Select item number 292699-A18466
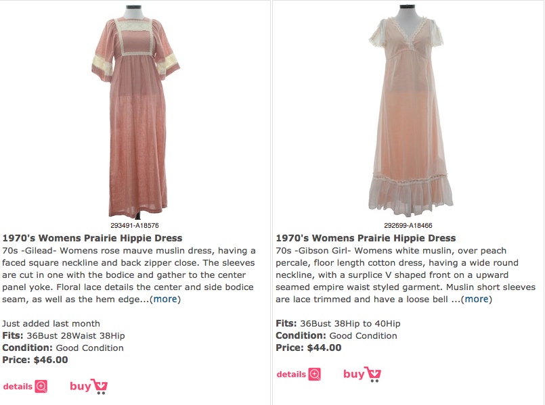Image resolution: width=545 pixels, height=405 pixels. [x=408, y=226]
